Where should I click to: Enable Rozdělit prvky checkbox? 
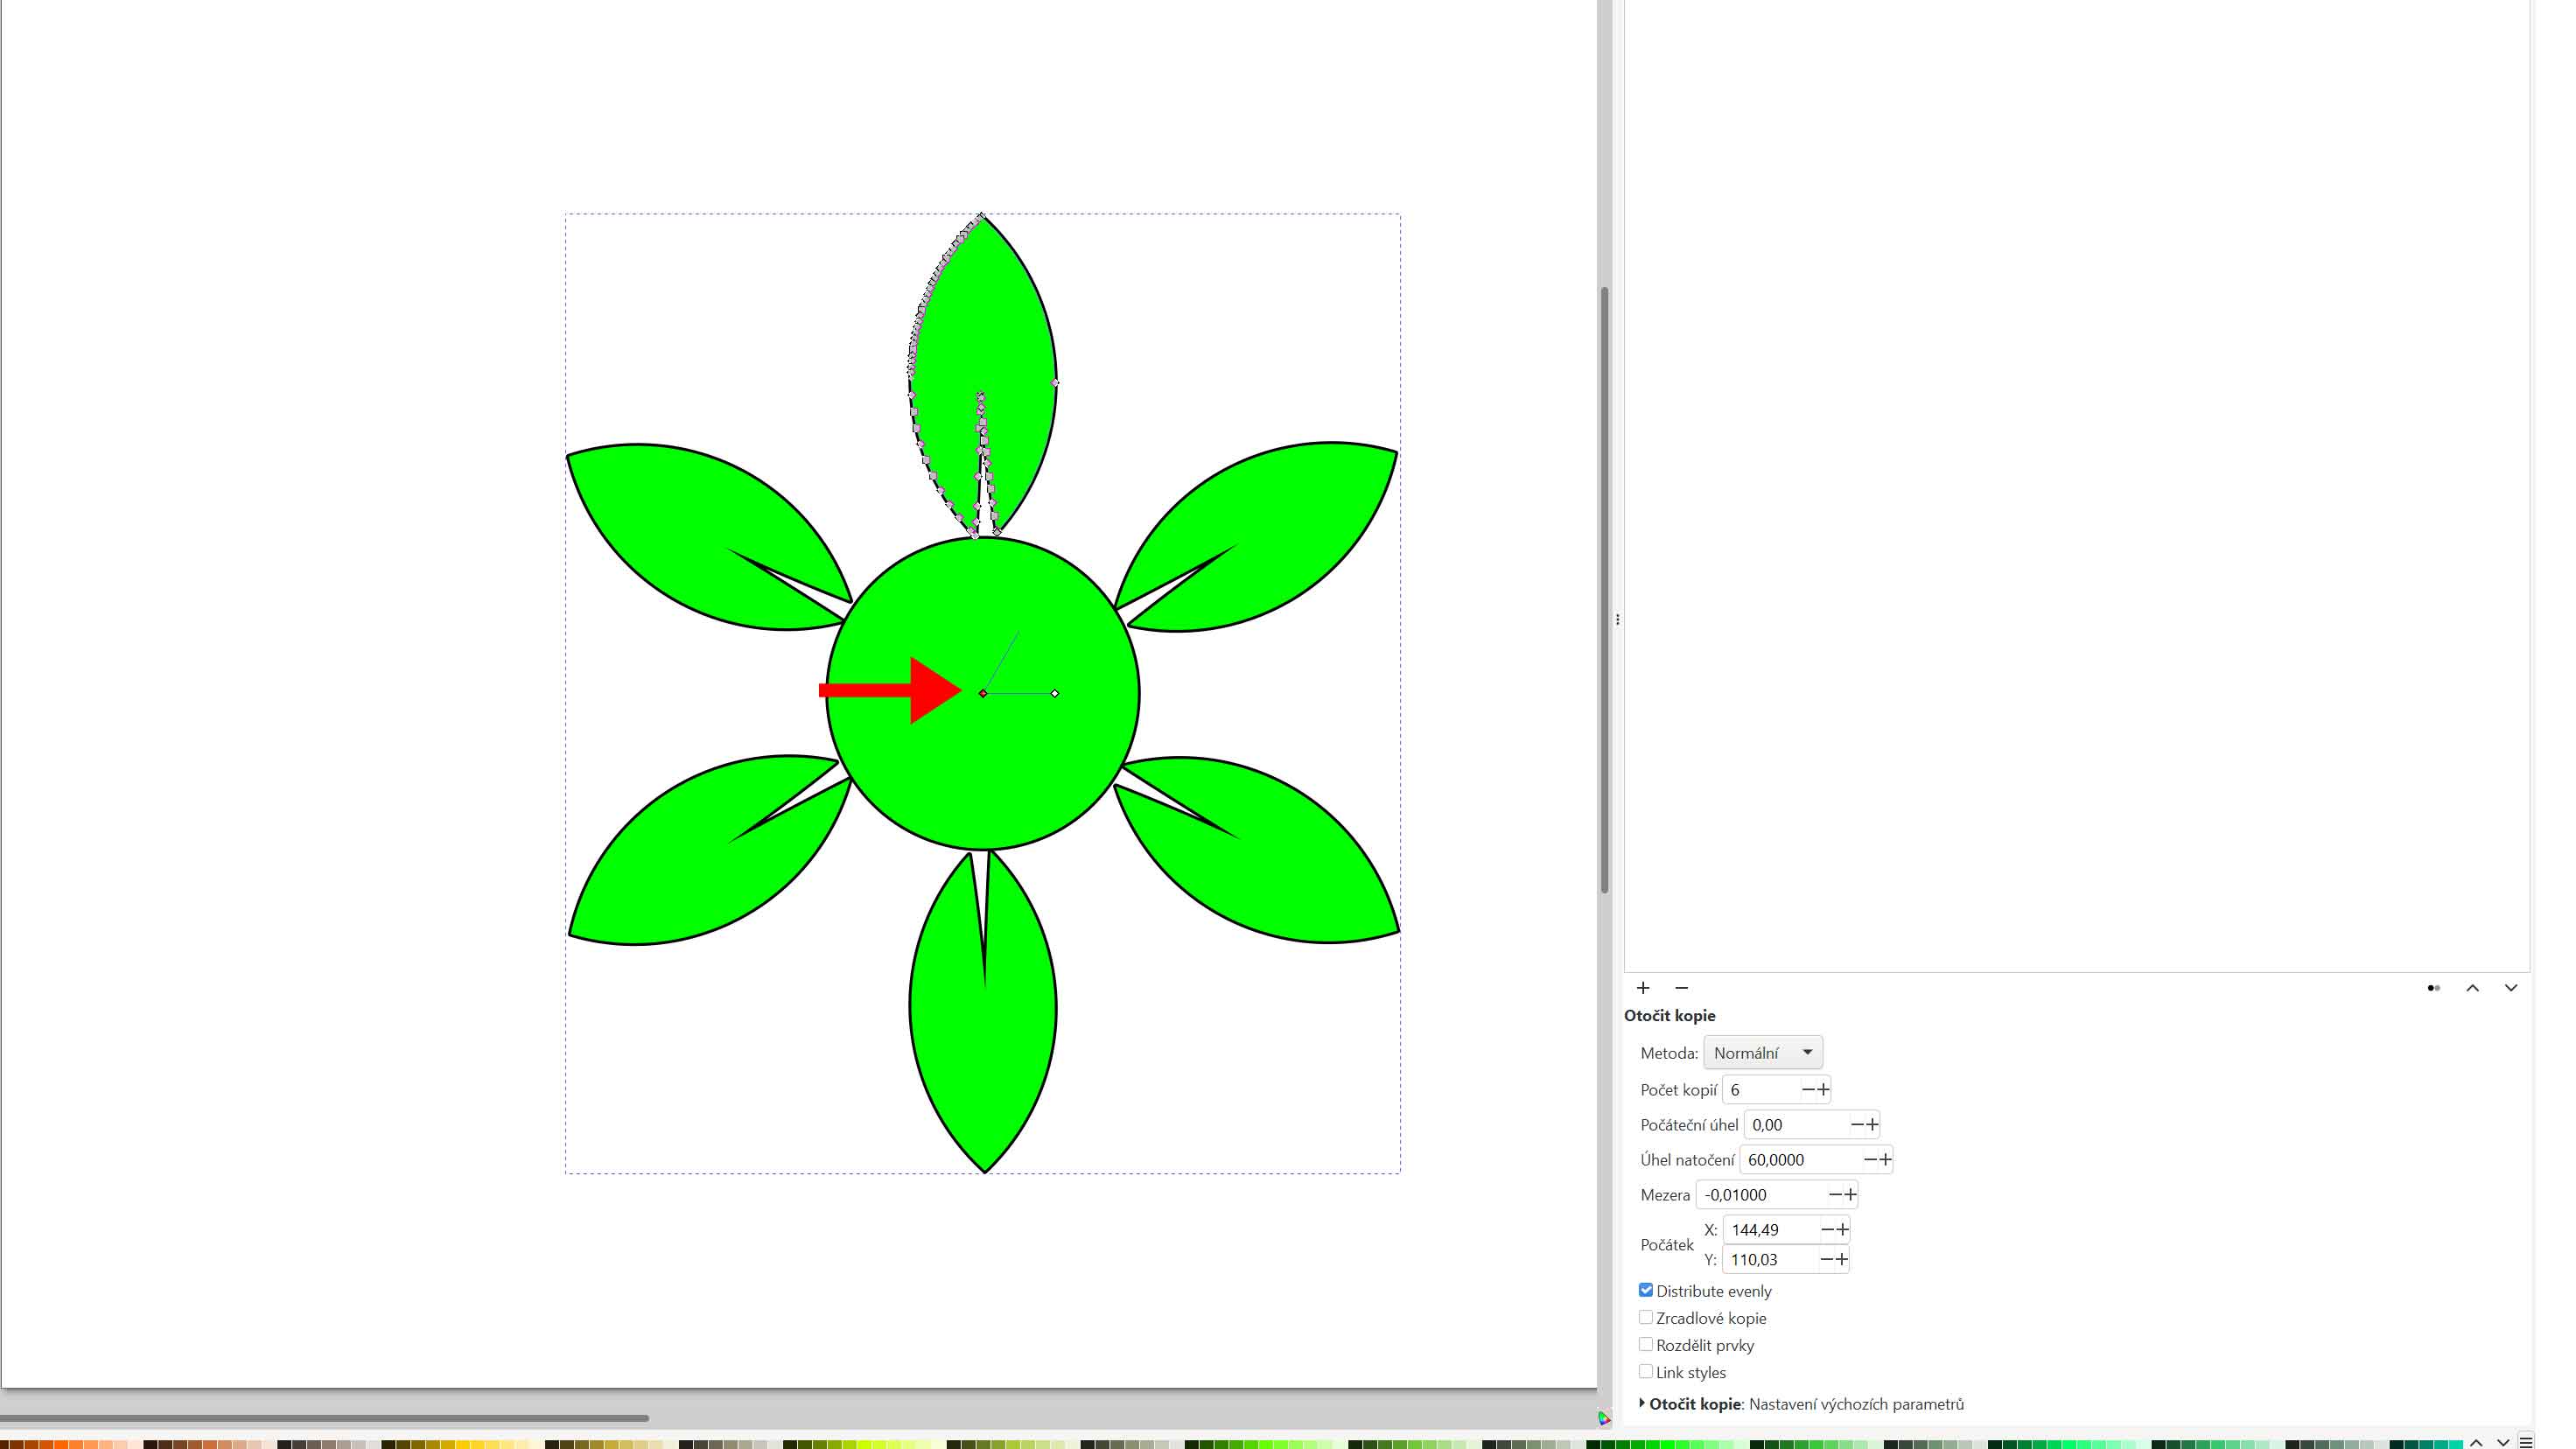[1646, 1344]
